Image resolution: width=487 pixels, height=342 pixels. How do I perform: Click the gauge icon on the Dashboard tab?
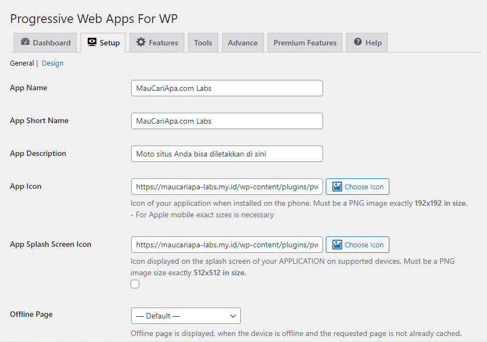25,42
